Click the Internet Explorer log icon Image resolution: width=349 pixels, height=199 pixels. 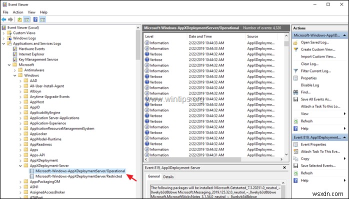[15, 54]
